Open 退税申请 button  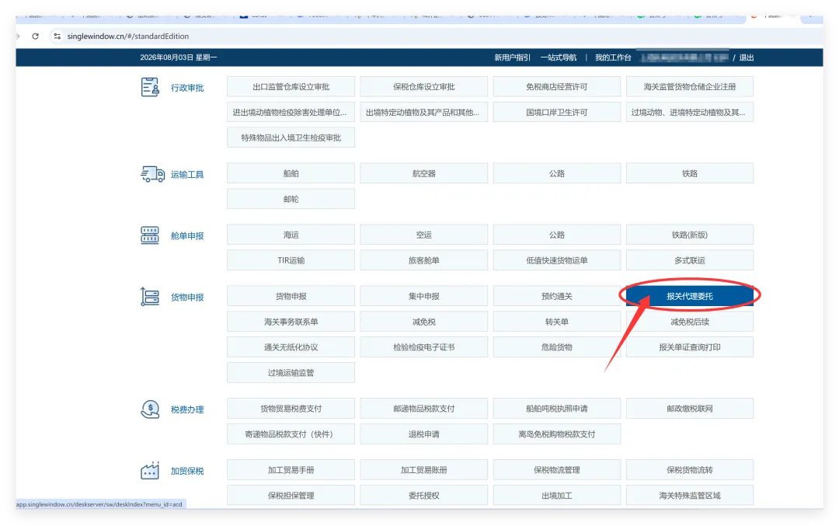tap(424, 434)
